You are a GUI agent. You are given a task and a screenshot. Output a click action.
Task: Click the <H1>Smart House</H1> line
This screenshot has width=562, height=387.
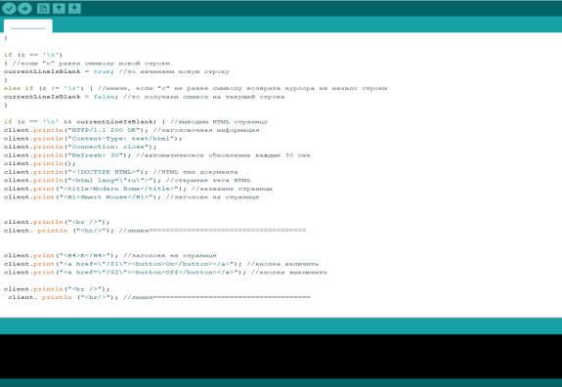point(131,196)
